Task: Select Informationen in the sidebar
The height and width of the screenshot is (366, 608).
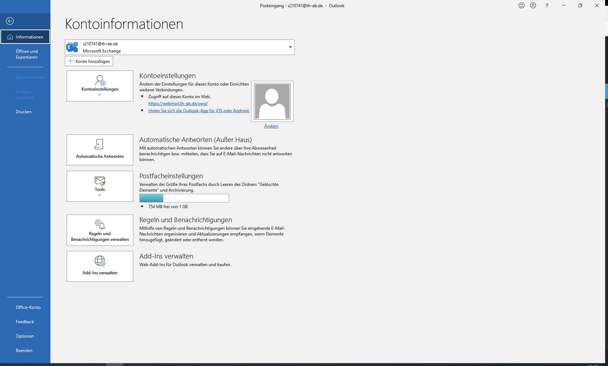Action: tap(25, 37)
